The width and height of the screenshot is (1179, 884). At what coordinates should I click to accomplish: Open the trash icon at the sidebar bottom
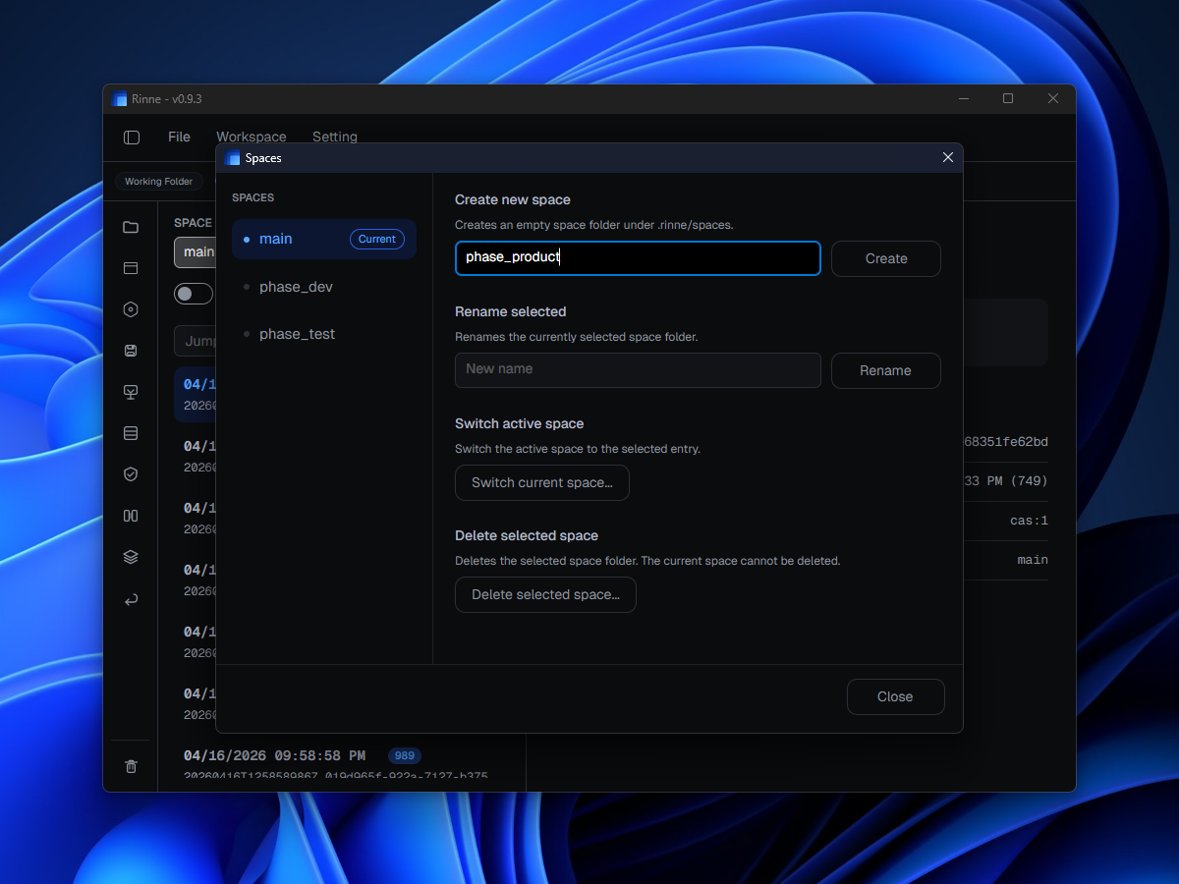131,766
